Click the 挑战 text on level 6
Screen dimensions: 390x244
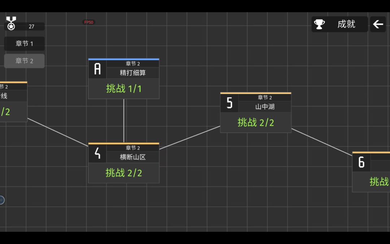379,182
